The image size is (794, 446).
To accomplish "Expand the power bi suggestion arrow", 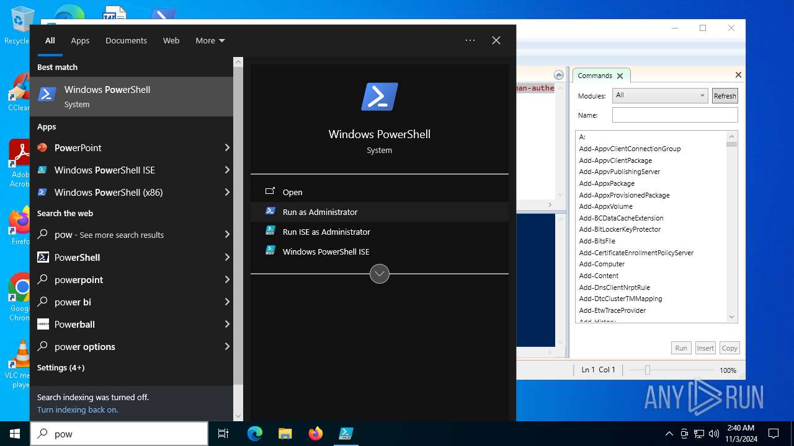I will (x=227, y=302).
